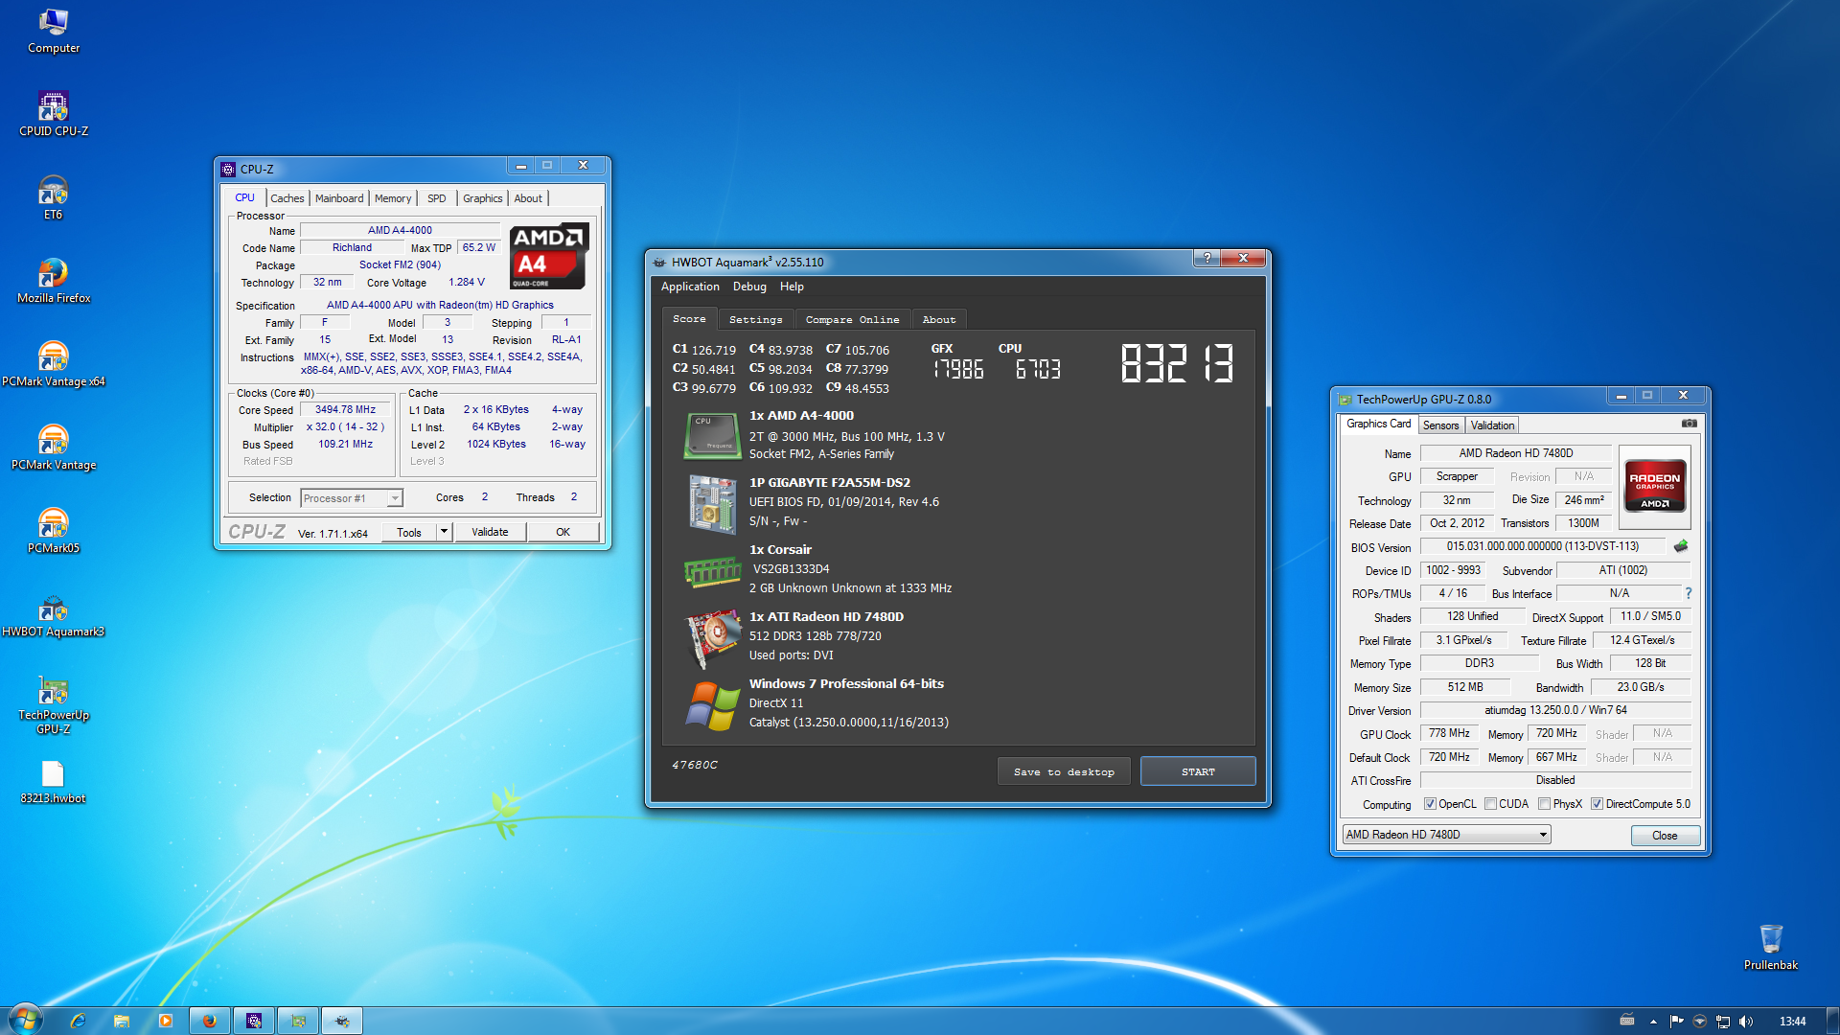This screenshot has width=1840, height=1035.
Task: Click the taskbar clock showing 13:44
Action: 1792,1022
